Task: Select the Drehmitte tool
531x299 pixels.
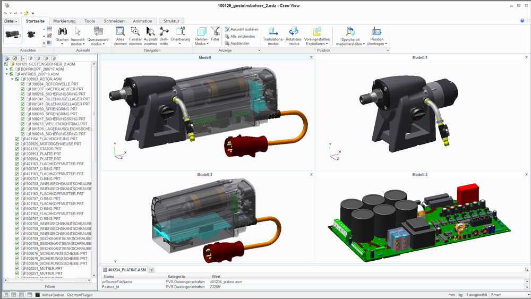Action: (x=164, y=32)
